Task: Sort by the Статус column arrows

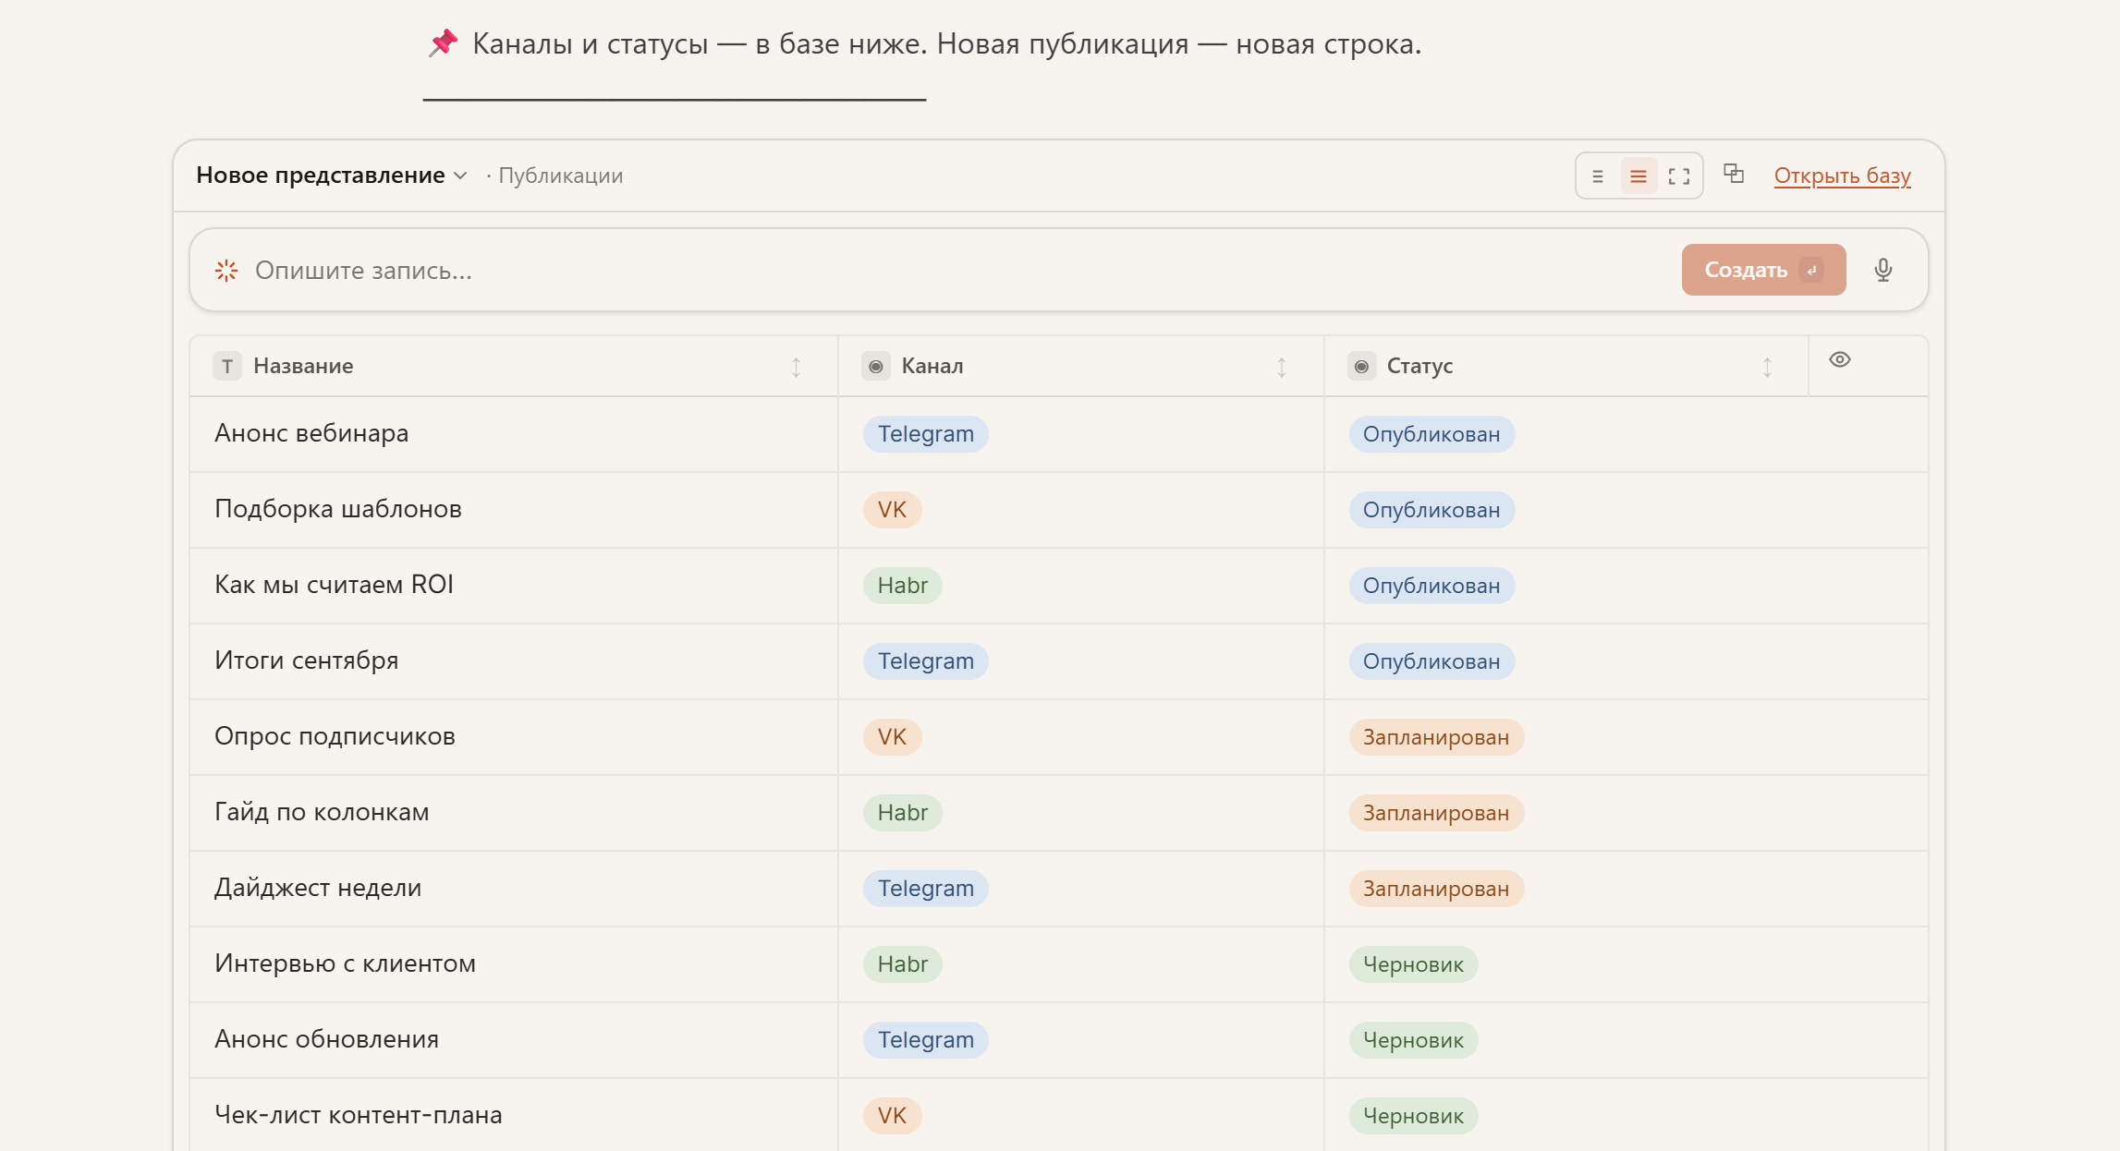Action: point(1767,368)
